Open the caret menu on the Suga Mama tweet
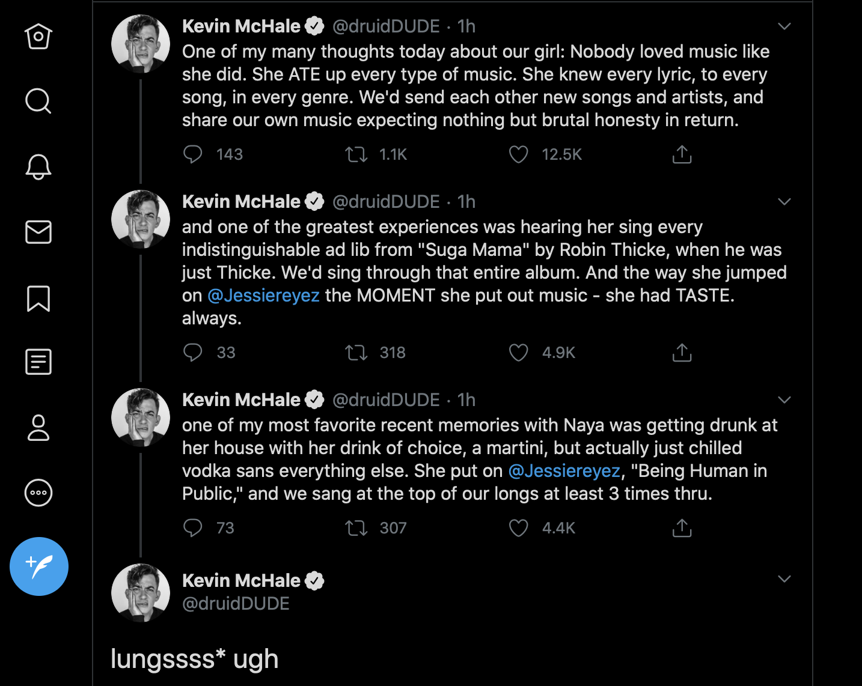Image resolution: width=862 pixels, height=686 pixels. (784, 202)
